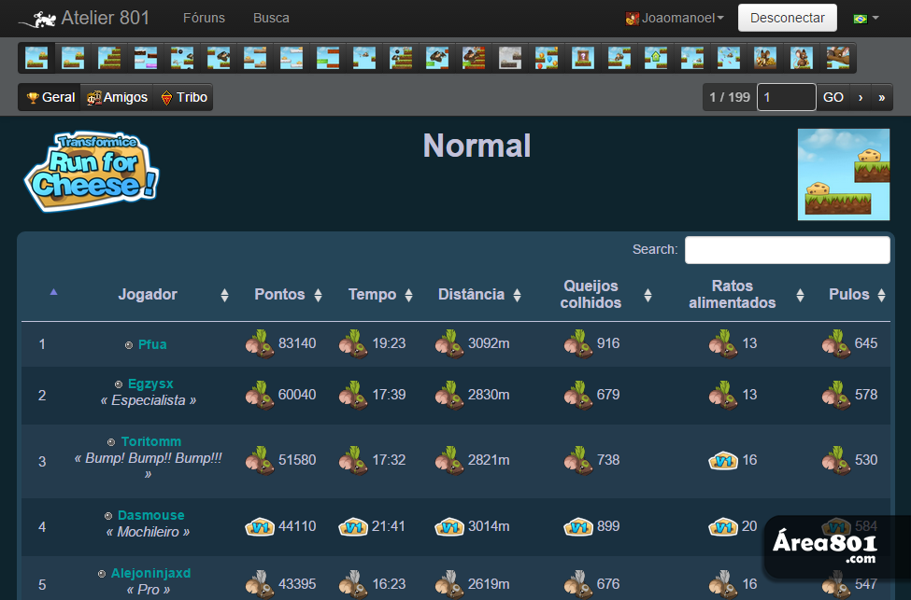This screenshot has height=600, width=911.
Task: Open the red brick and green block mode icon
Action: point(328,58)
